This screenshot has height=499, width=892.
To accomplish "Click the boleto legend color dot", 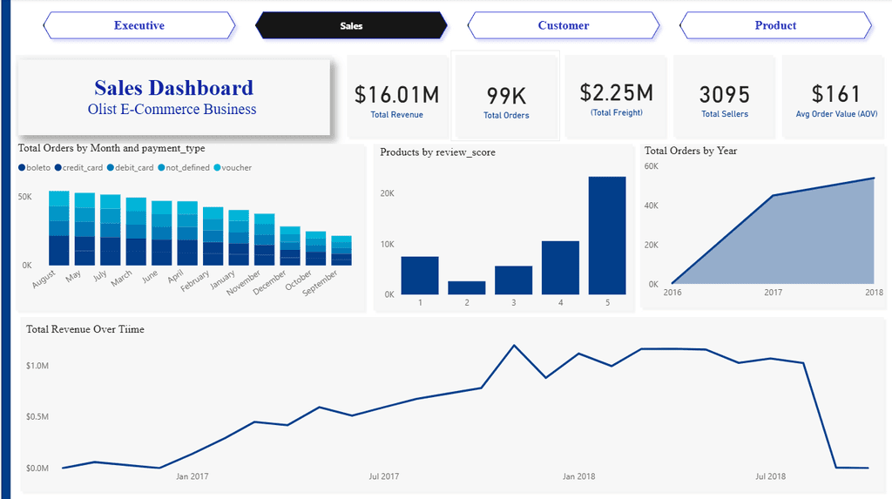I will pyautogui.click(x=22, y=168).
